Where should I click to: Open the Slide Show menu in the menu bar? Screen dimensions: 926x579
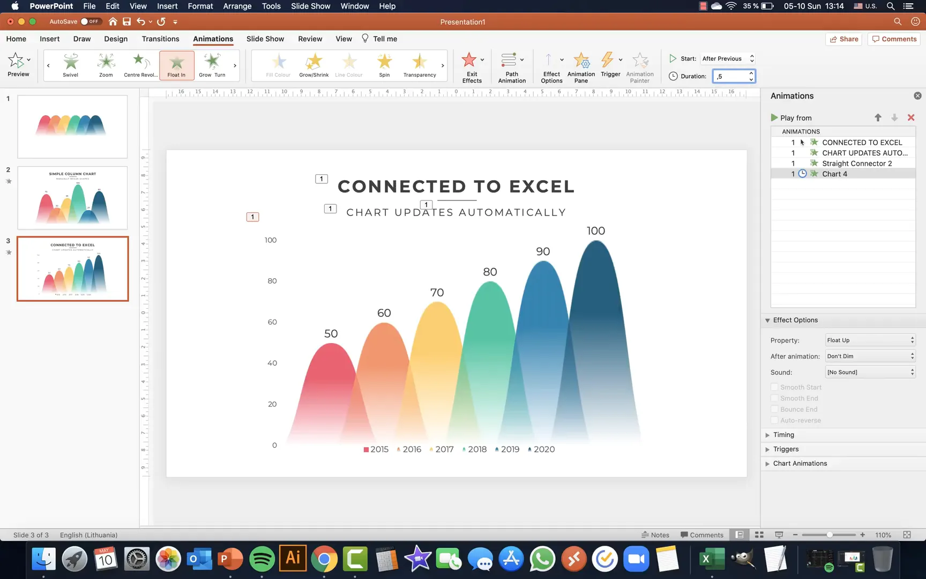click(x=310, y=6)
